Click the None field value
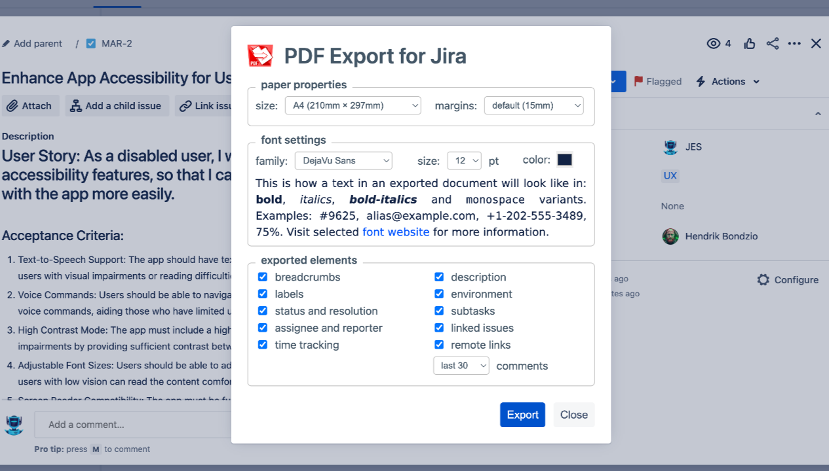Viewport: 829px width, 471px height. [672, 206]
